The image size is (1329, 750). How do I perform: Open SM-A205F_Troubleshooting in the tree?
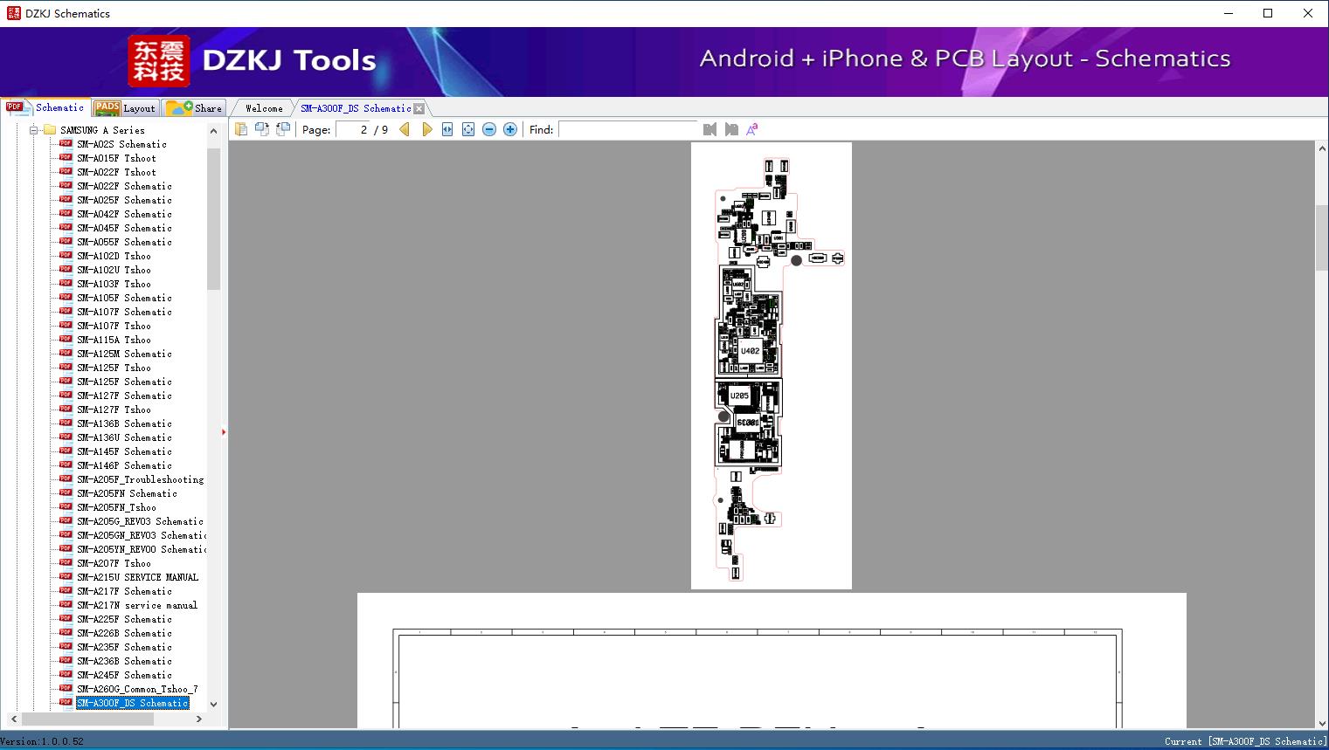point(140,479)
